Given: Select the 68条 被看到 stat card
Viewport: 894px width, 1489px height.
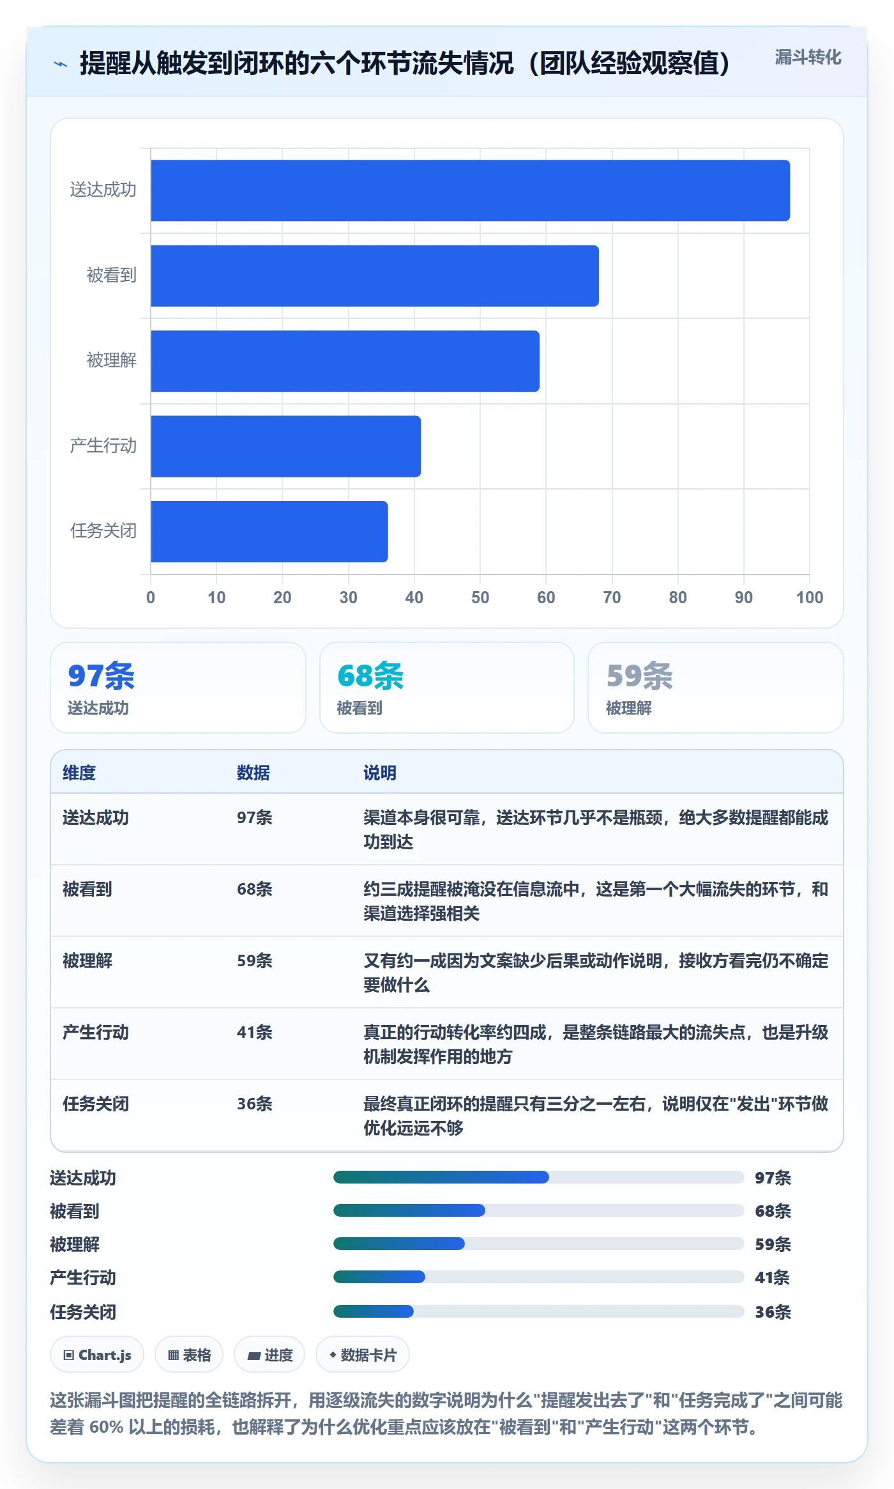Looking at the screenshot, I should pos(447,688).
